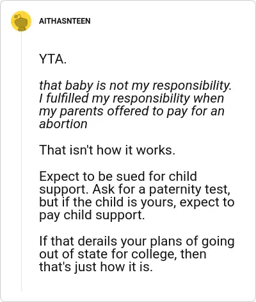Screen dimensions: 256x302
Task: Click the phrase 'Ask for a paternity test'
Action: point(160,189)
